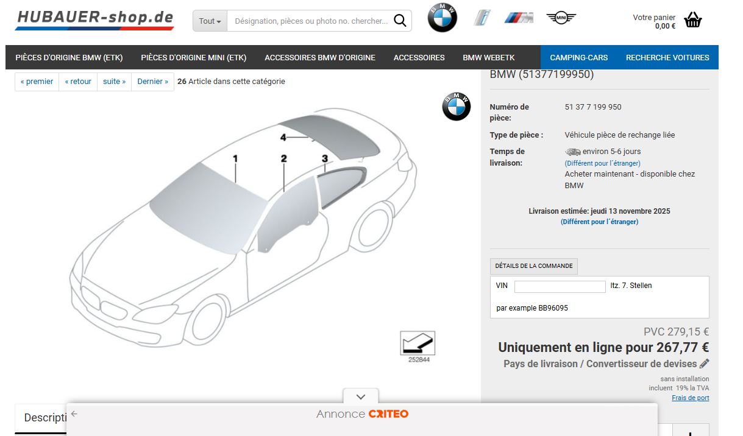Open the Tout search category dropdown
The height and width of the screenshot is (436, 743).
click(210, 21)
